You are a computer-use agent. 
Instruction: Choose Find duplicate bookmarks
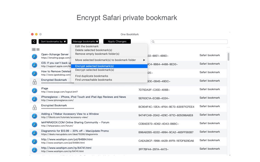tap(109, 76)
